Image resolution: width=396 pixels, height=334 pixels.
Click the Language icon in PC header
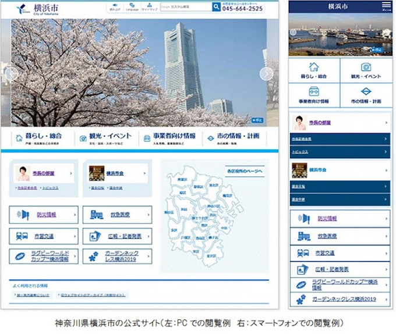point(132,8)
